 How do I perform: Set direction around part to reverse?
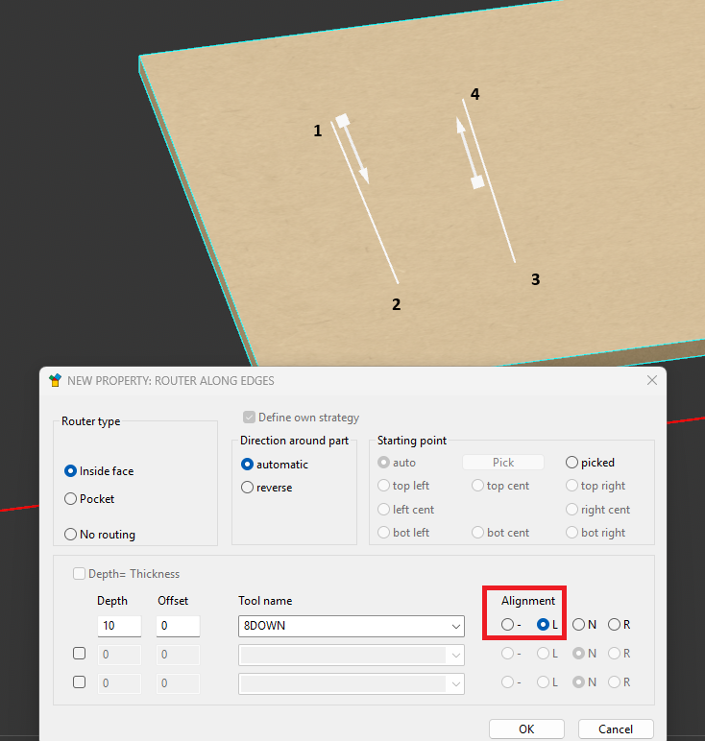pyautogui.click(x=248, y=488)
